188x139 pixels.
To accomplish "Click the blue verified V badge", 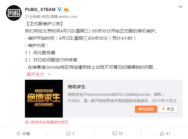I will coord(60,9).
